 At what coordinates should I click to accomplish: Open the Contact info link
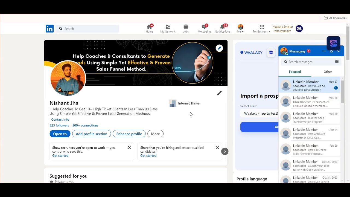[60, 120]
